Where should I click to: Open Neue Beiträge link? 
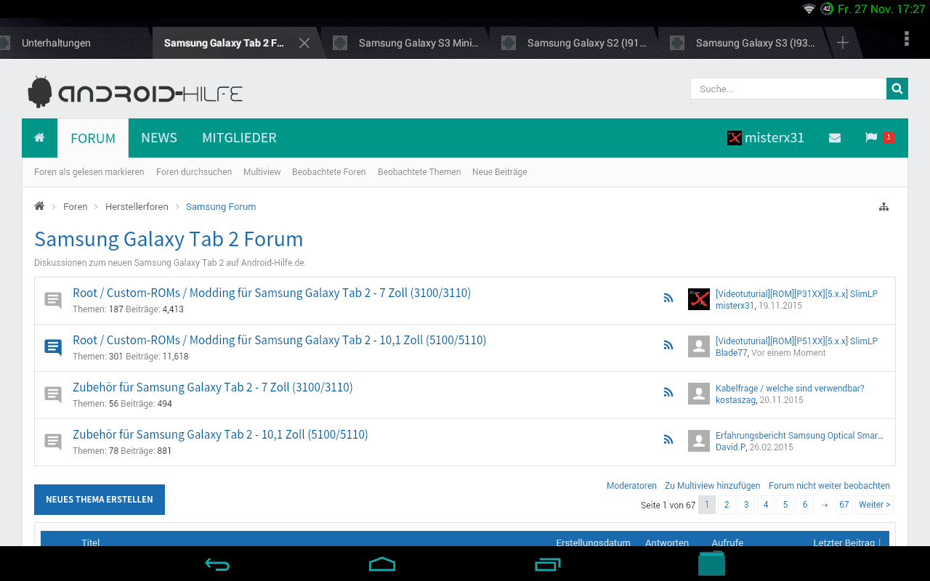(x=500, y=172)
